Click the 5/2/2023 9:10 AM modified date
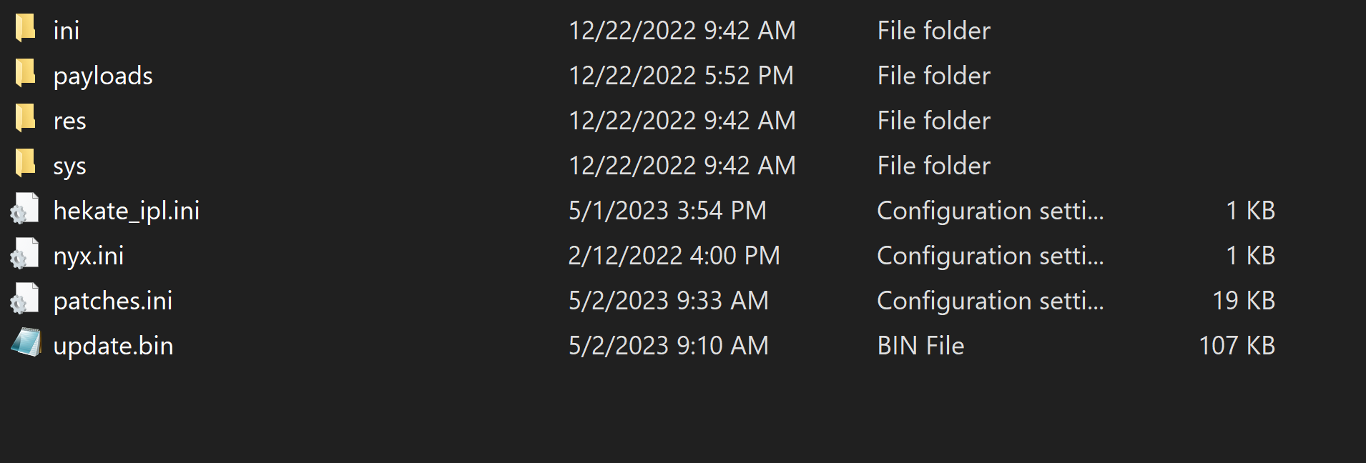This screenshot has width=1366, height=463. tap(669, 346)
